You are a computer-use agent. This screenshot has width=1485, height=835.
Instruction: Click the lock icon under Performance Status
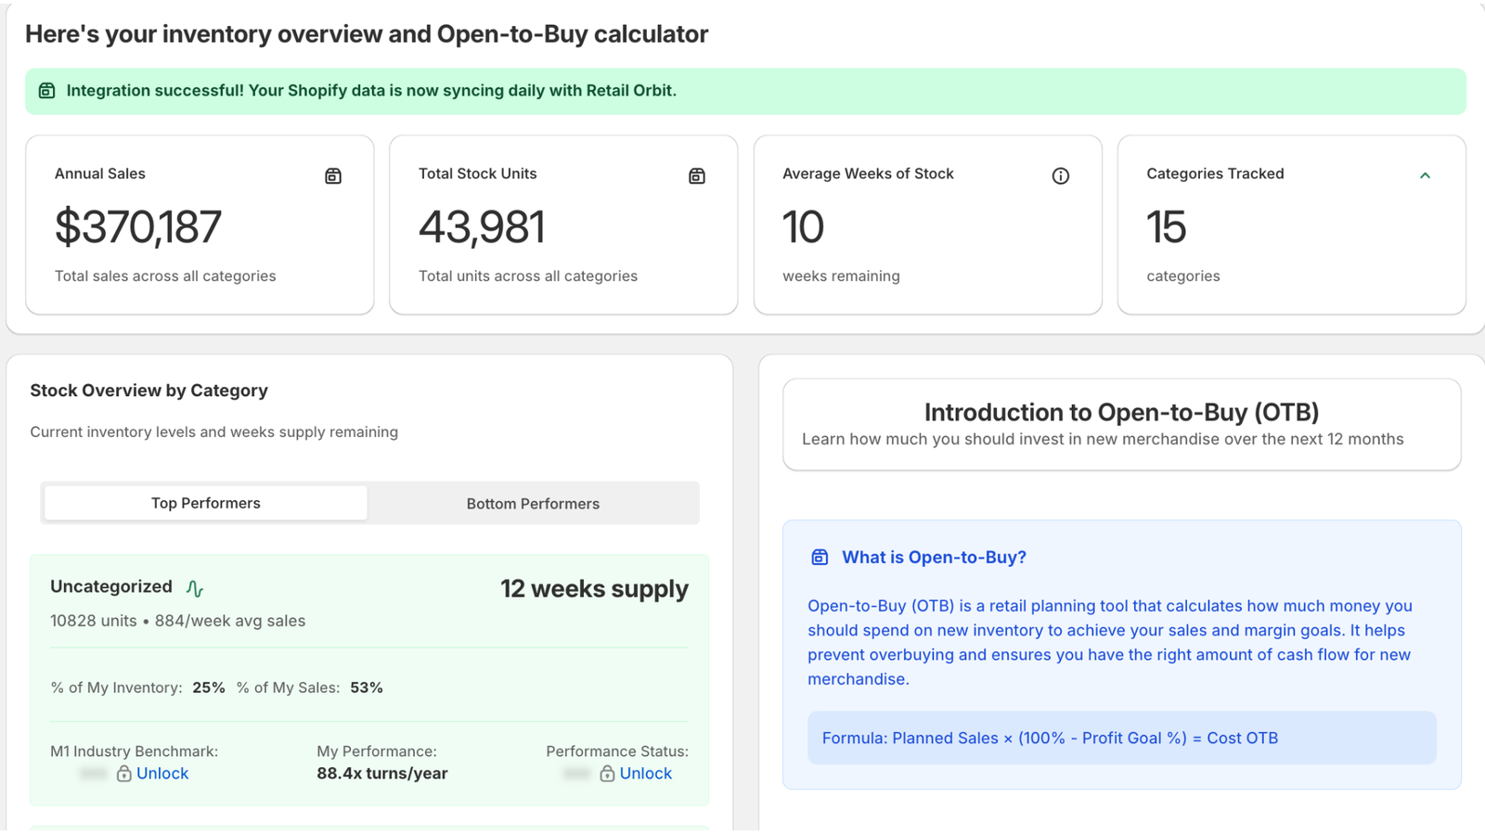coord(607,774)
